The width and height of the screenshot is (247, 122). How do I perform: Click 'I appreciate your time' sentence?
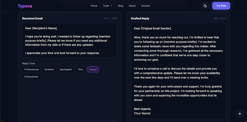point(62,53)
